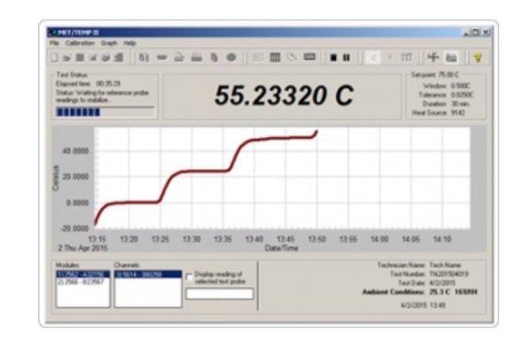The height and width of the screenshot is (345, 532).
Task: Click the highlighted refresh arrow toolbar icon
Action: (x=373, y=57)
